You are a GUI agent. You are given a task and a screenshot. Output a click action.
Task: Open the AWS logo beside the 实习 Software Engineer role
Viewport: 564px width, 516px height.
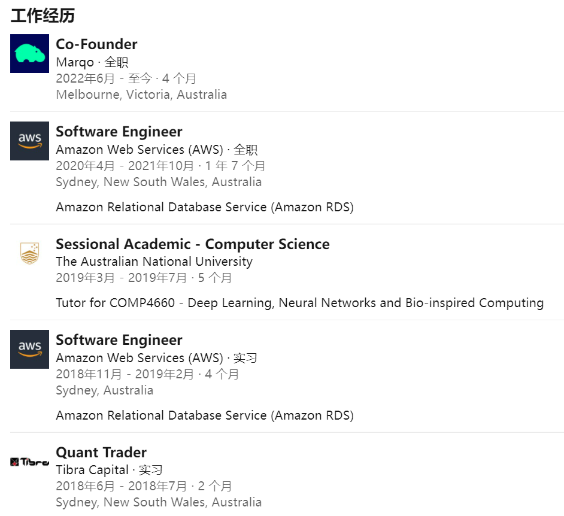tap(29, 350)
